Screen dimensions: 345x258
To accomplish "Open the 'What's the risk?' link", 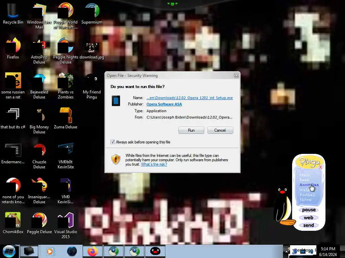I will pos(154,164).
